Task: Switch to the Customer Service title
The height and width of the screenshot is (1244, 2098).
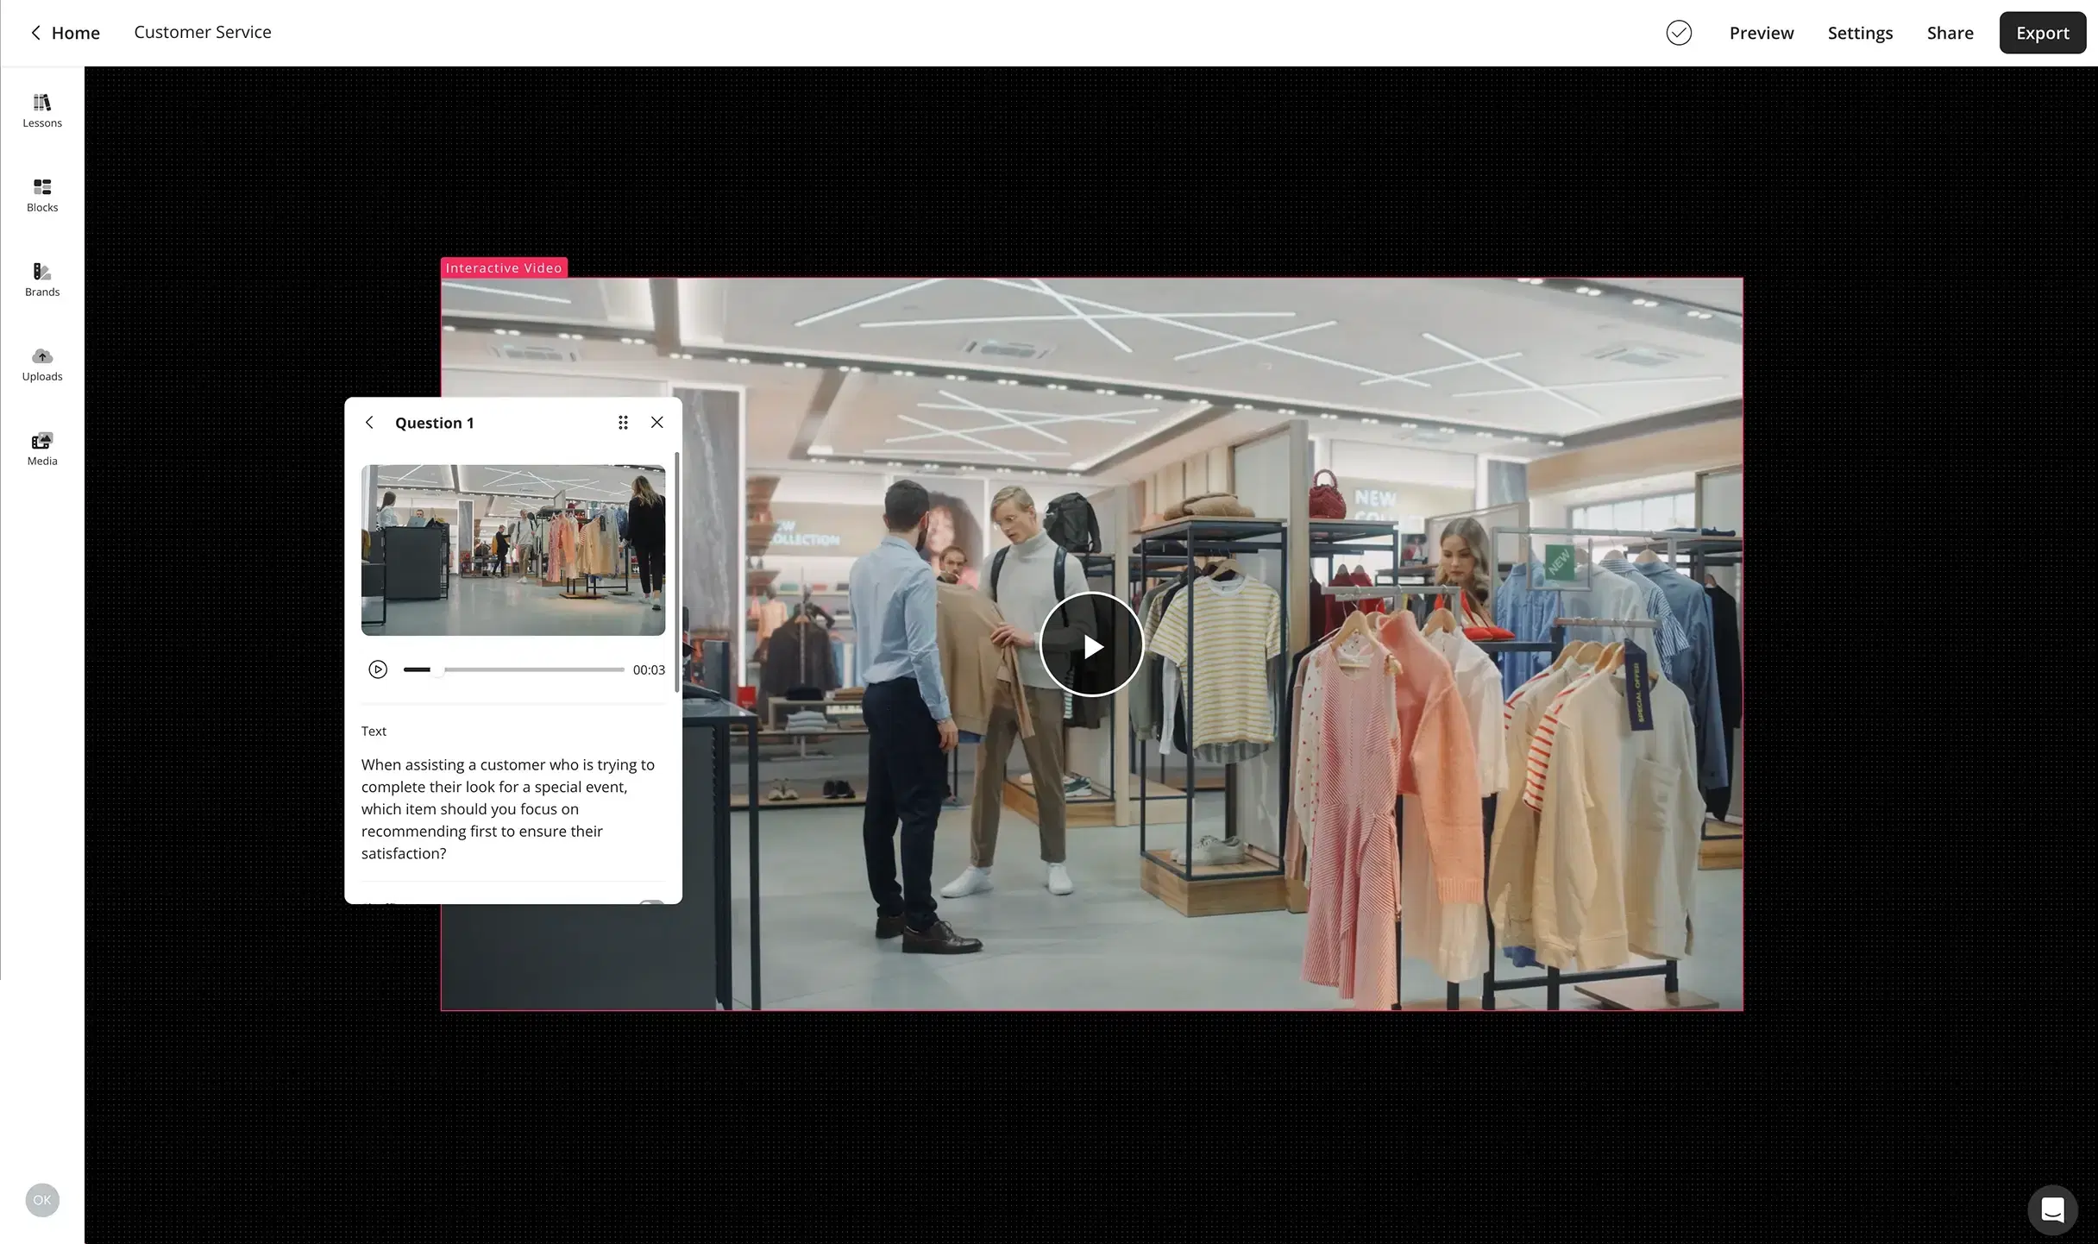Action: [203, 32]
